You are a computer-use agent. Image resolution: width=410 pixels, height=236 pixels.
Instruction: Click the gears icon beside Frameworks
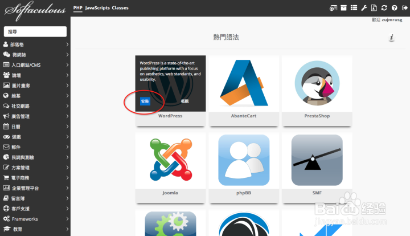pos(6,219)
